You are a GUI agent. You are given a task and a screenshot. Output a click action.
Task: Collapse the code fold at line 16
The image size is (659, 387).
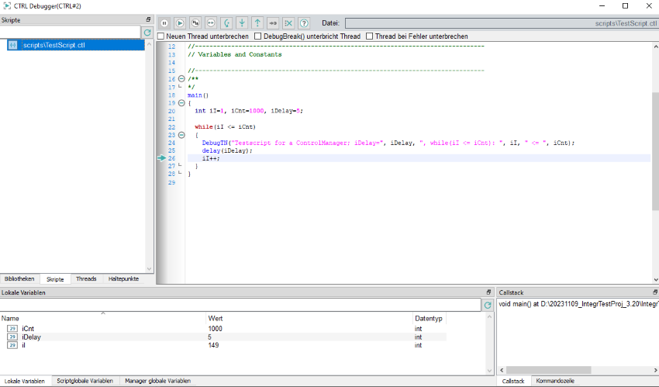coord(181,79)
